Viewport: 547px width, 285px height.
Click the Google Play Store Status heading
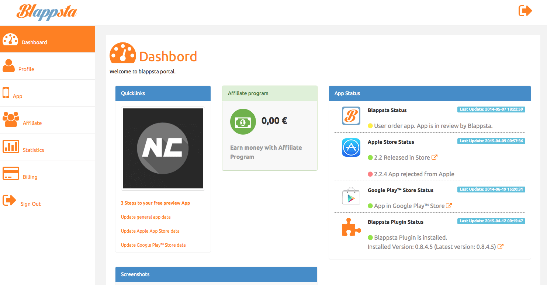[x=400, y=190]
